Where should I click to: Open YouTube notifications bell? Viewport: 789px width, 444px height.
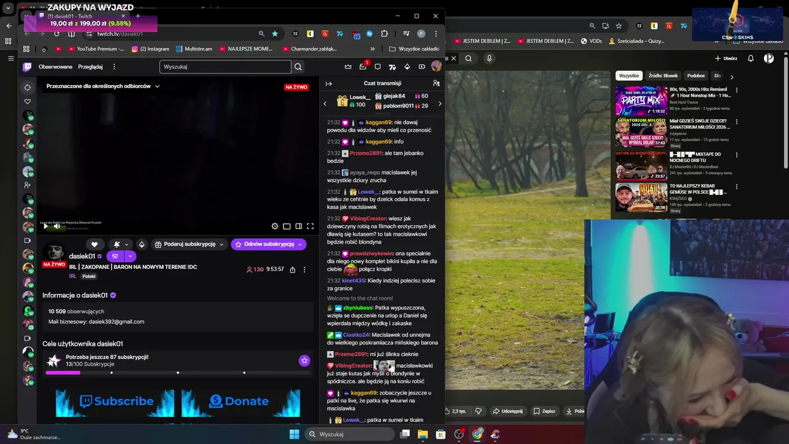[751, 59]
